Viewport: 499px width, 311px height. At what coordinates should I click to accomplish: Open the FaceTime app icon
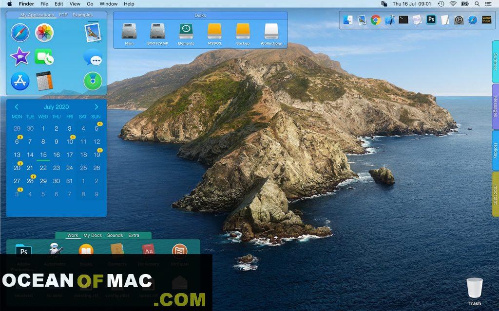[x=44, y=57]
